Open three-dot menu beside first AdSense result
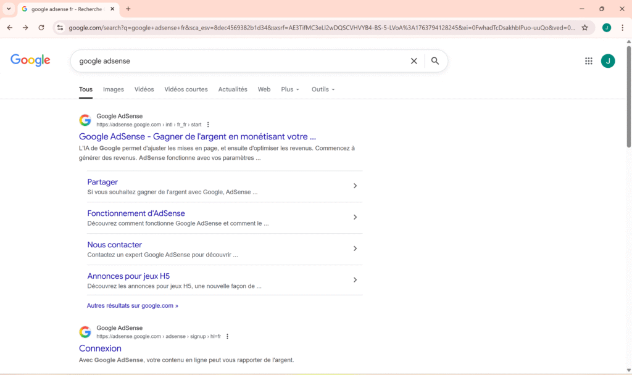This screenshot has width=632, height=375. 208,125
